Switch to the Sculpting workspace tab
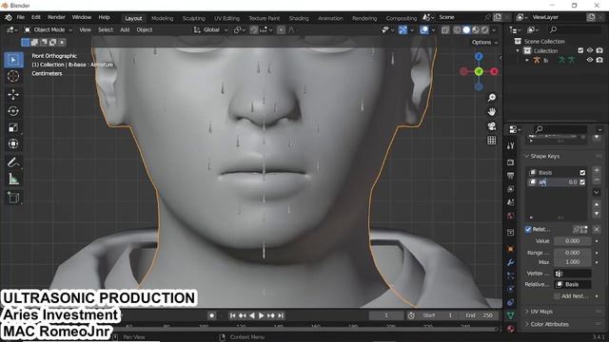Image resolution: width=609 pixels, height=342 pixels. [x=193, y=18]
